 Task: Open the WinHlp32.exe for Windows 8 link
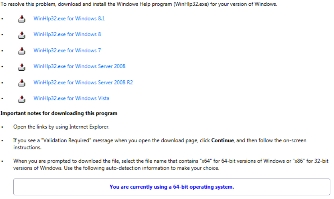pyautogui.click(x=67, y=34)
